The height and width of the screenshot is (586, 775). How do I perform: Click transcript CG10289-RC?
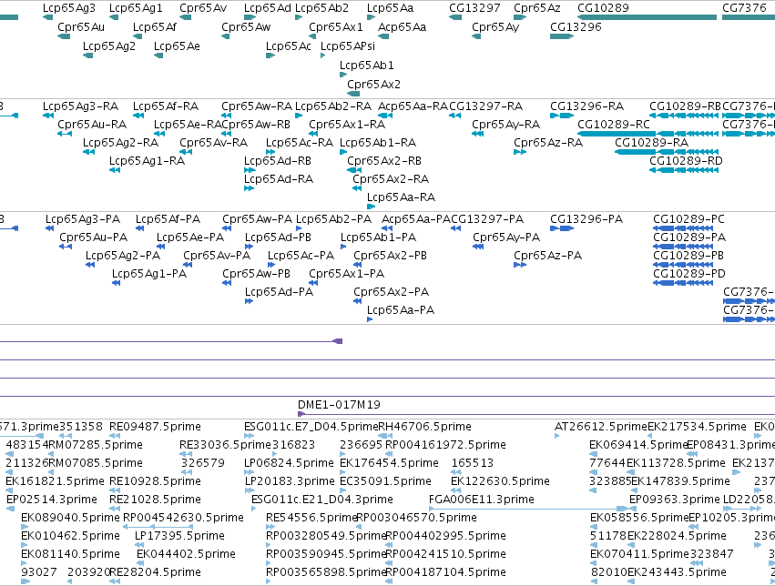[x=648, y=134]
